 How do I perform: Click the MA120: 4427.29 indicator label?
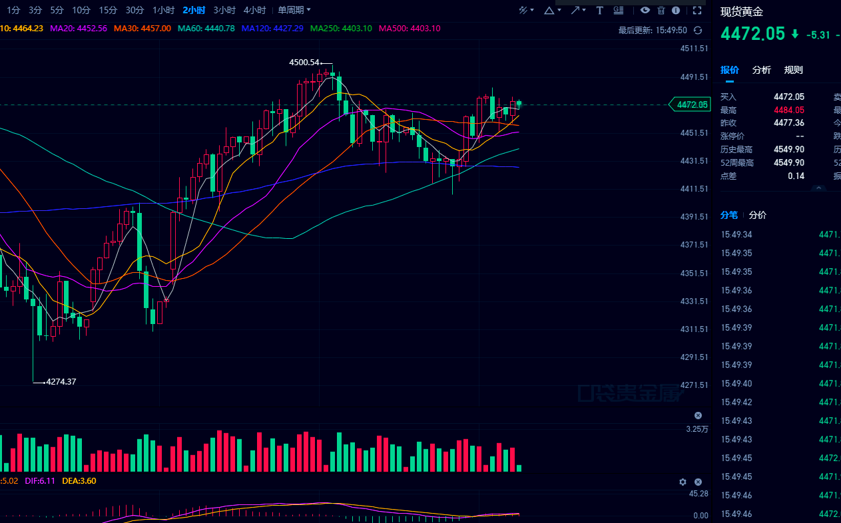(272, 29)
